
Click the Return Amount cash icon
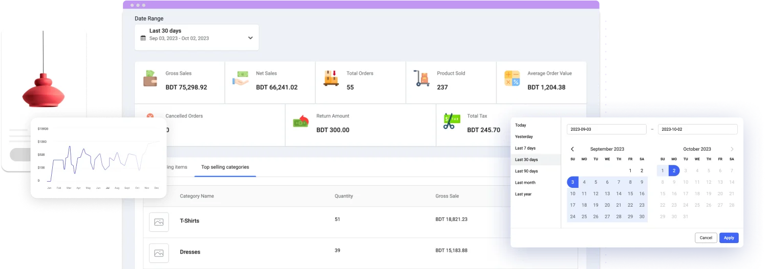pos(301,121)
